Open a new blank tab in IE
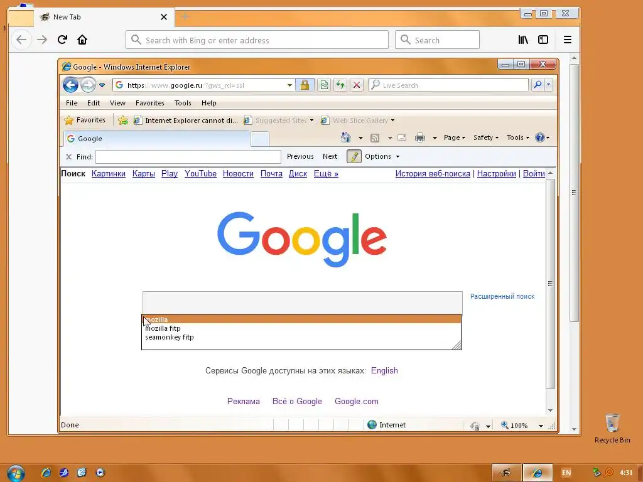This screenshot has width=643, height=482. point(259,139)
